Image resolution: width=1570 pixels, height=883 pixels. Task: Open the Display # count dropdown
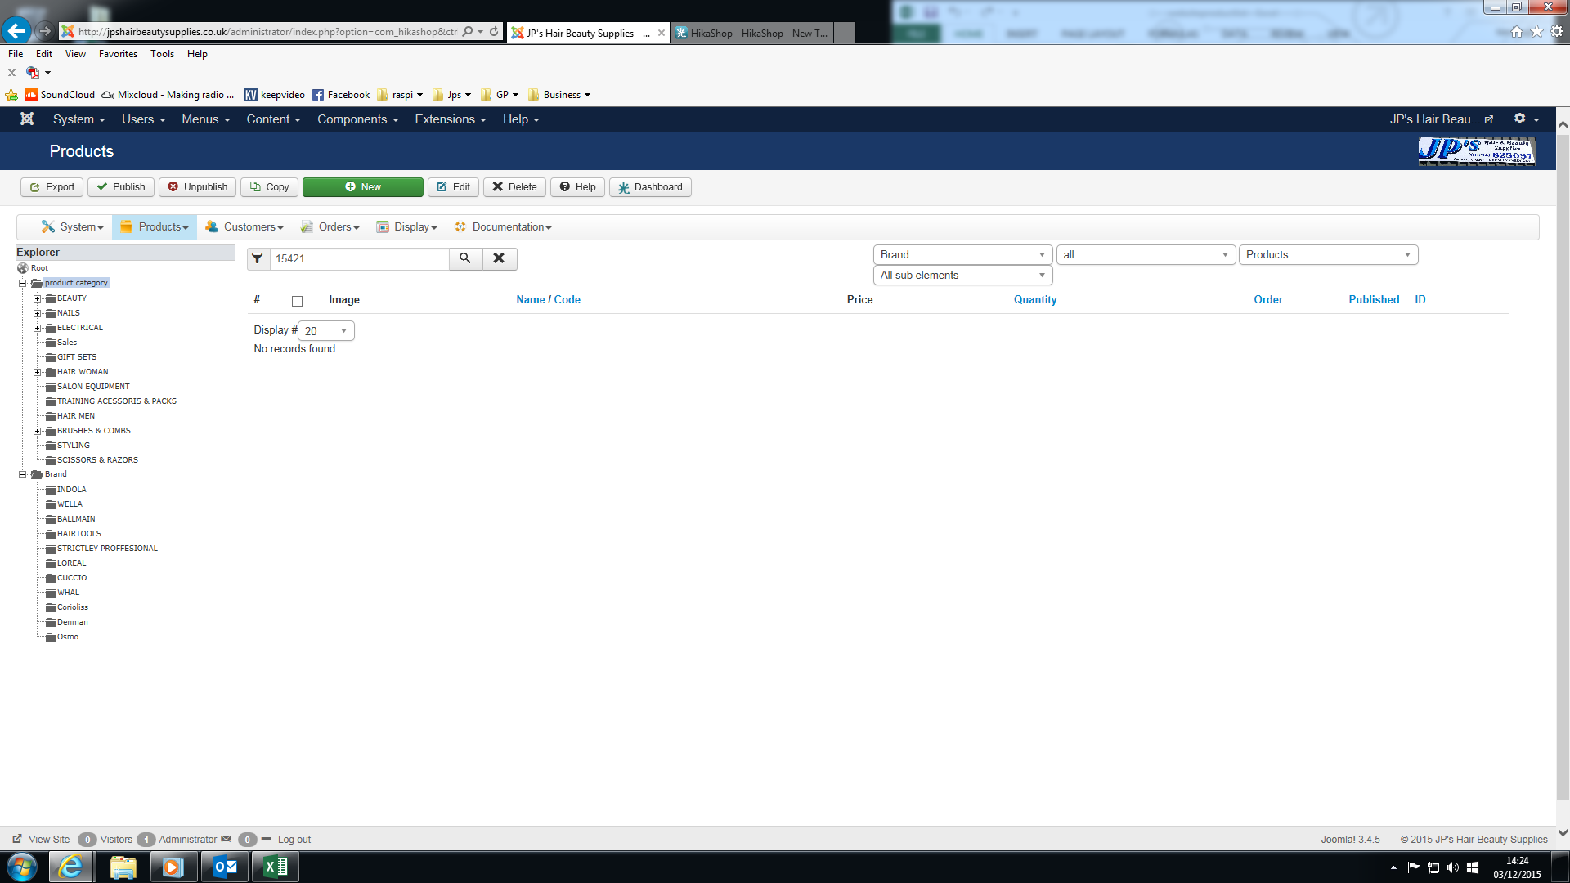point(325,331)
